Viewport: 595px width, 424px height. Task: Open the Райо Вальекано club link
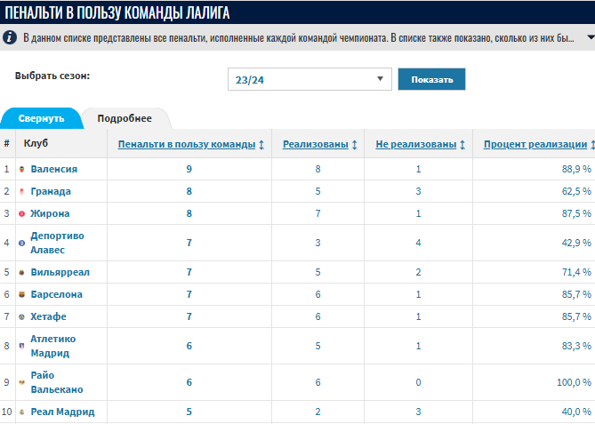coord(57,382)
